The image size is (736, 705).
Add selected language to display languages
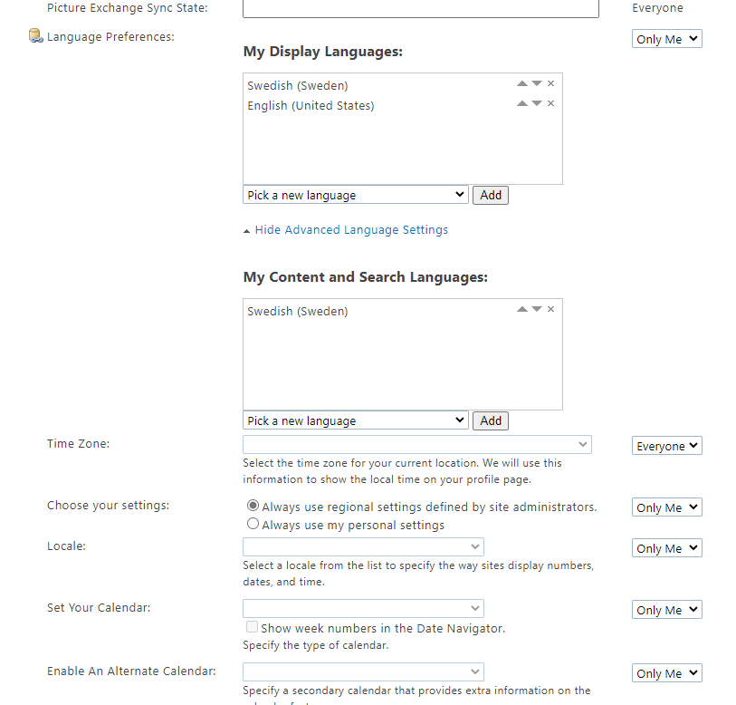tap(491, 195)
